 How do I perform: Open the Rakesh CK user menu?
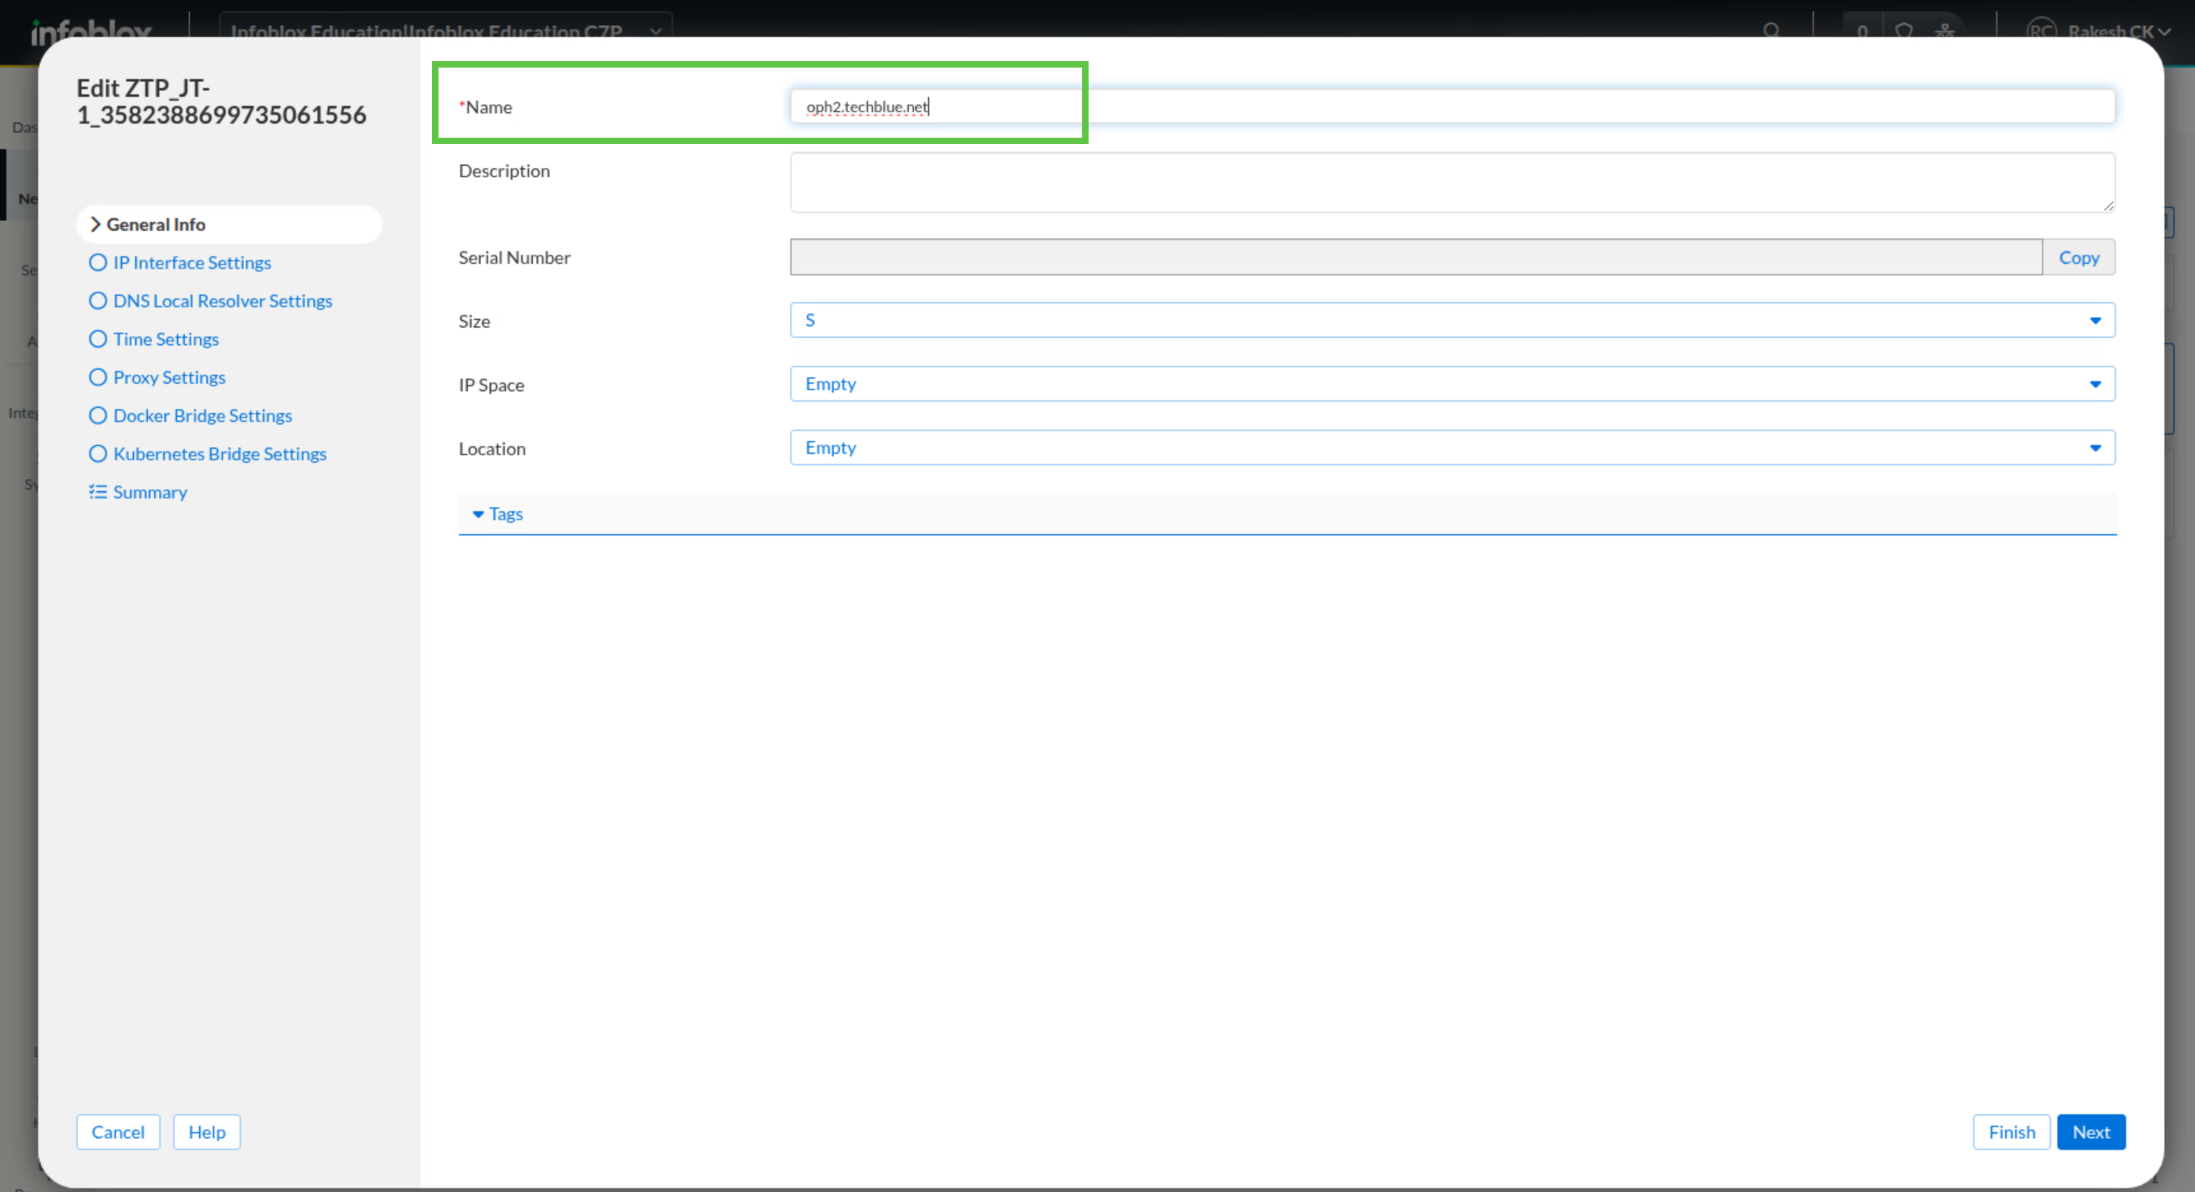tap(2099, 31)
